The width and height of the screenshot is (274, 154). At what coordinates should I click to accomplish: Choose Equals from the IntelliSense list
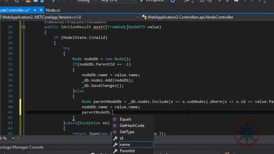pyautogui.click(x=125, y=119)
